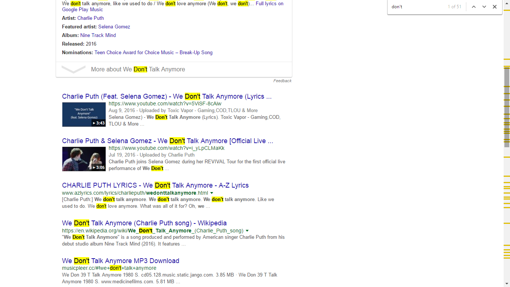Click the 'Released: 2016' text
Image resolution: width=510 pixels, height=287 pixels.
(x=79, y=44)
